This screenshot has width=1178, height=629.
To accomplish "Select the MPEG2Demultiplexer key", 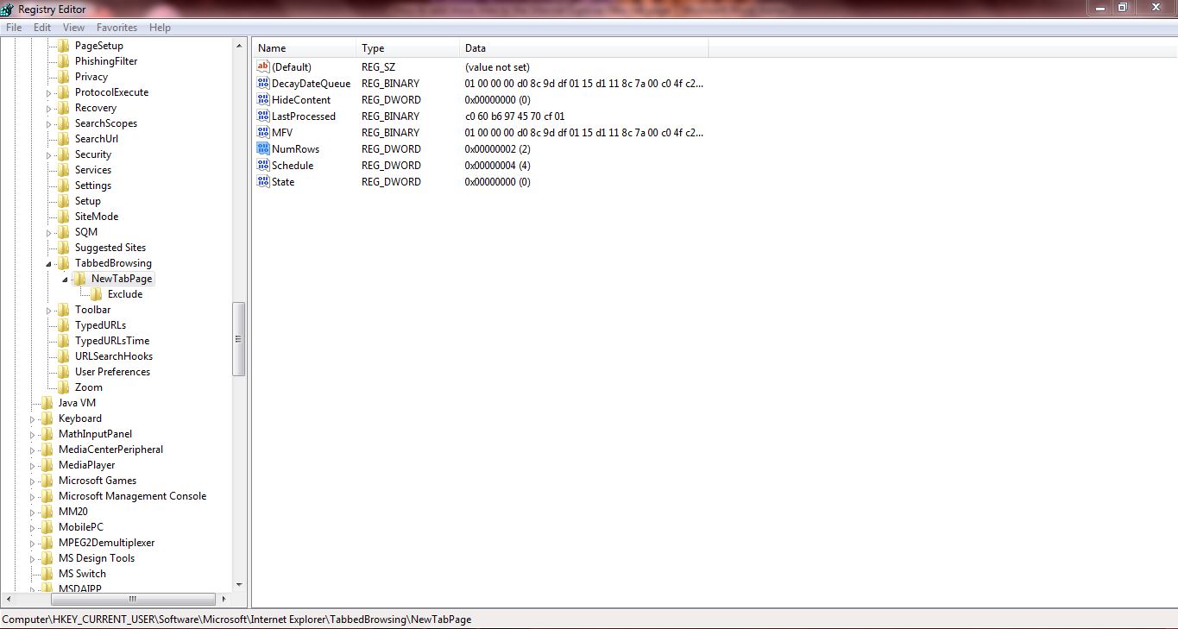I will pyautogui.click(x=107, y=543).
